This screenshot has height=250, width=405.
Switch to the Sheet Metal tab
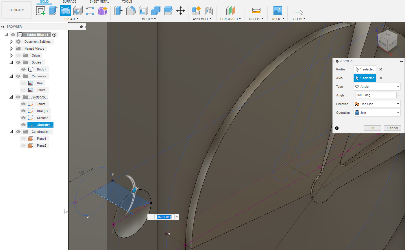click(x=99, y=2)
